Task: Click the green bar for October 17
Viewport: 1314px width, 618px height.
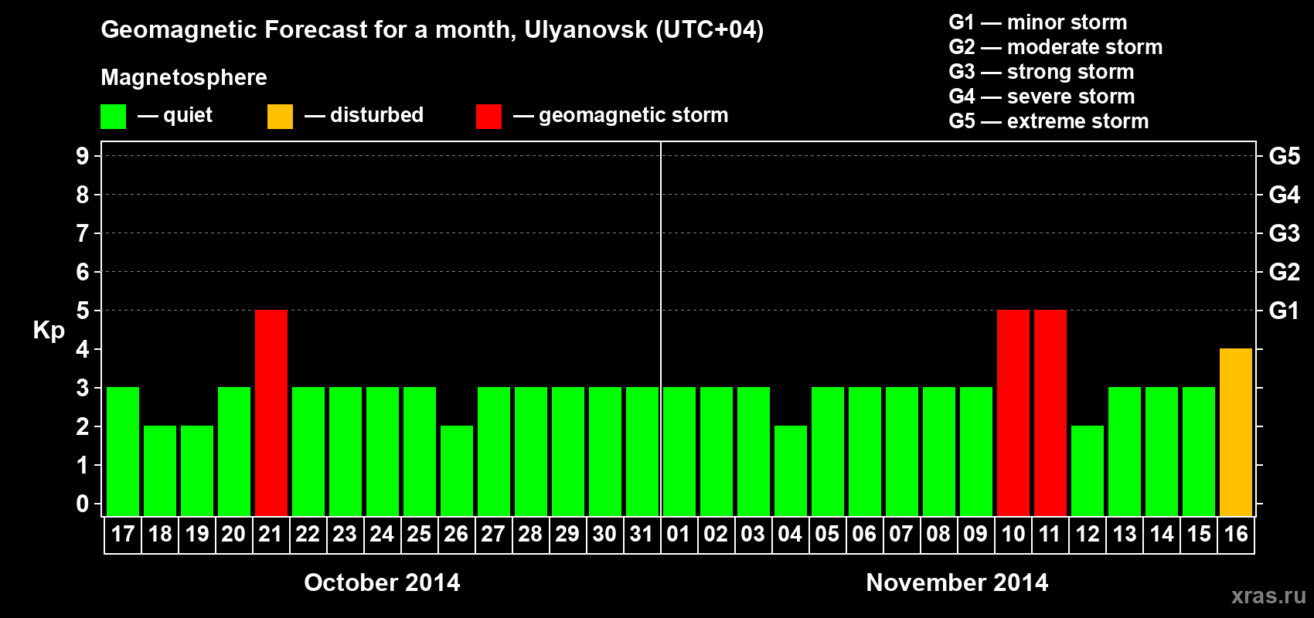Action: 123,452
